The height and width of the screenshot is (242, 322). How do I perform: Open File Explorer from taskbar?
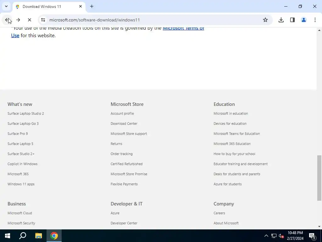click(x=38, y=236)
